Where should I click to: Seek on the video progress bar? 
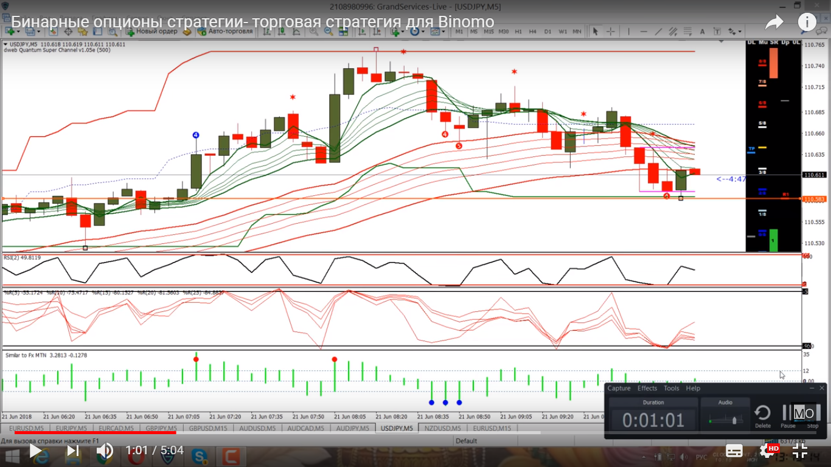(415, 432)
